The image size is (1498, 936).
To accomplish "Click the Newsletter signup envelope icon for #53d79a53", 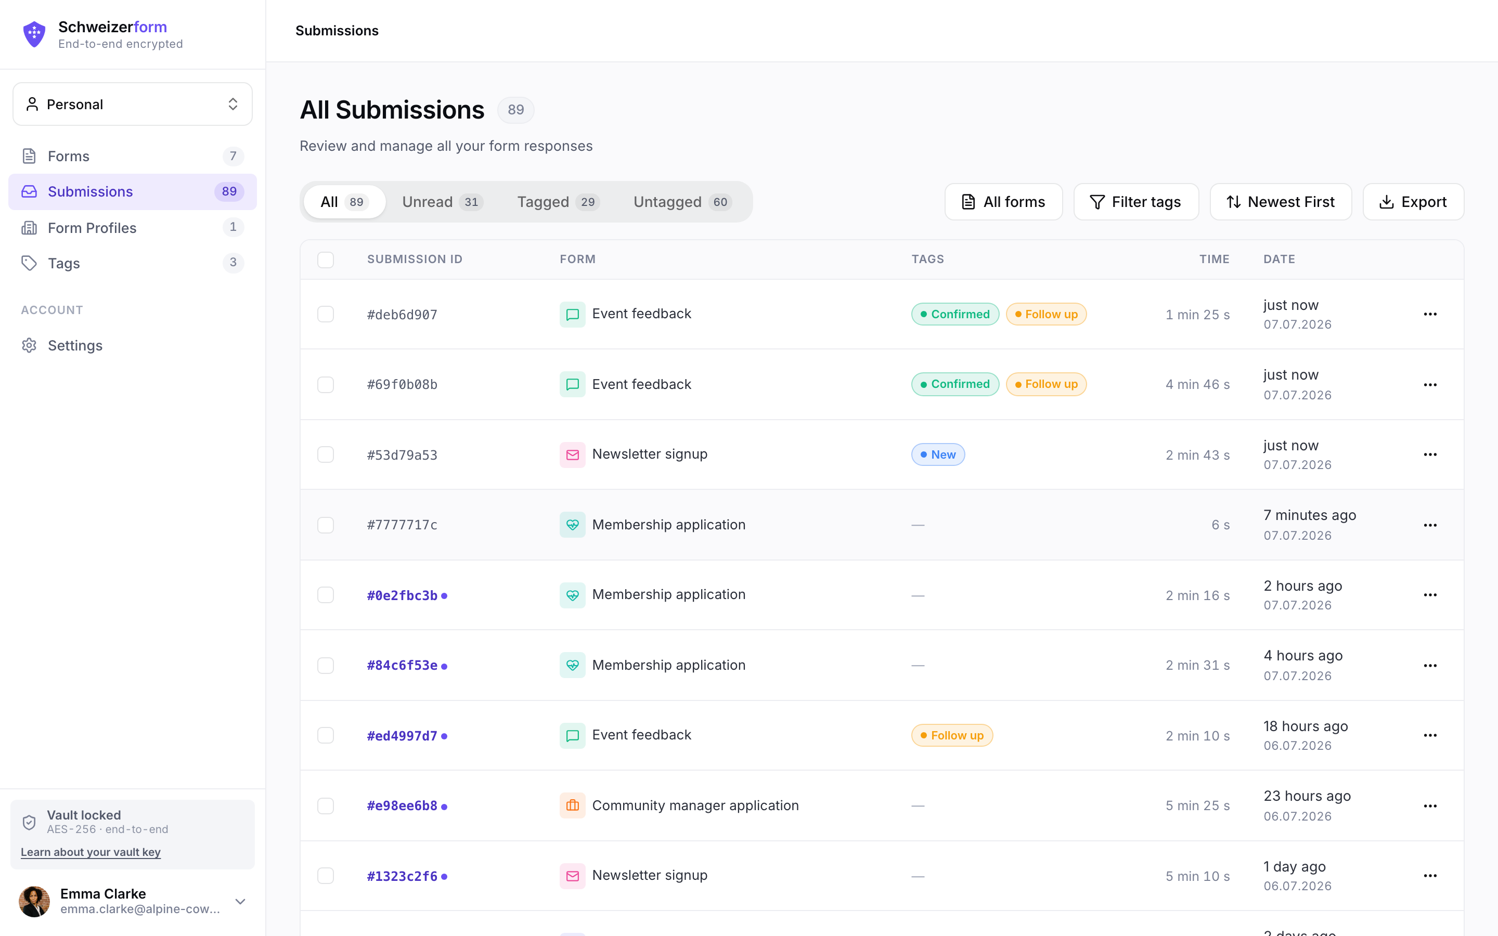I will 573,455.
